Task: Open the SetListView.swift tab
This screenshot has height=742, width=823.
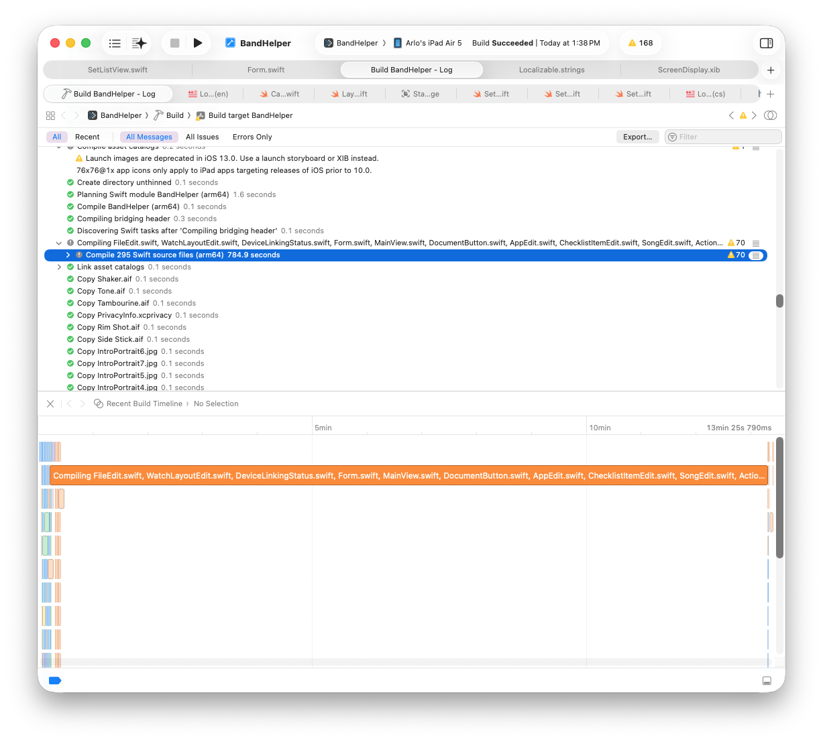Action: 117,70
